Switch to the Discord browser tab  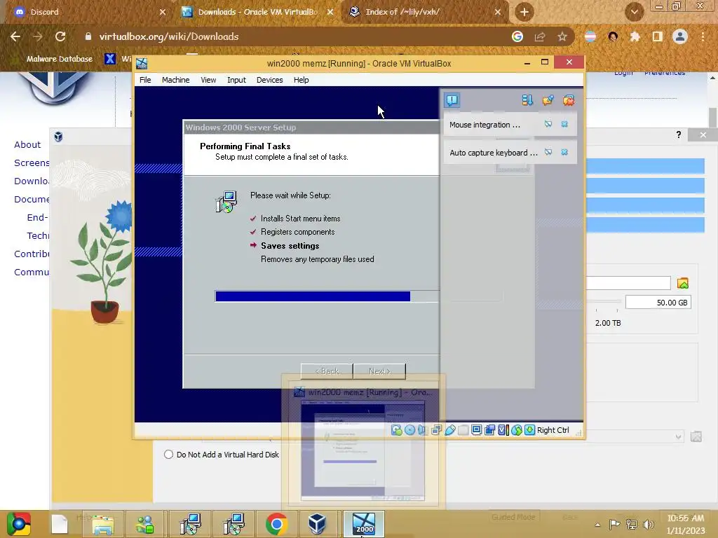[x=87, y=12]
